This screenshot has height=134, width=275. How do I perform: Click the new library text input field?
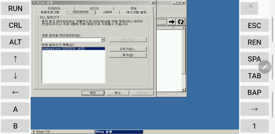(x=71, y=40)
